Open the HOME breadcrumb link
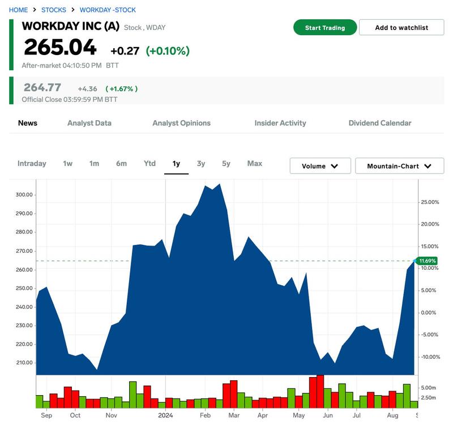This screenshot has height=424, width=453. tap(19, 10)
